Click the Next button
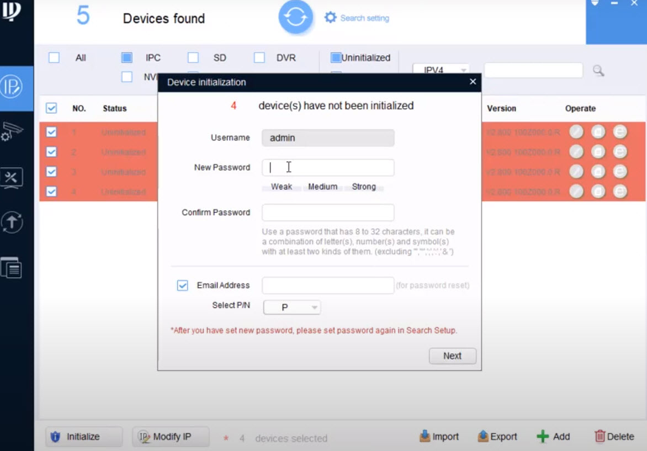647x451 pixels. click(452, 356)
